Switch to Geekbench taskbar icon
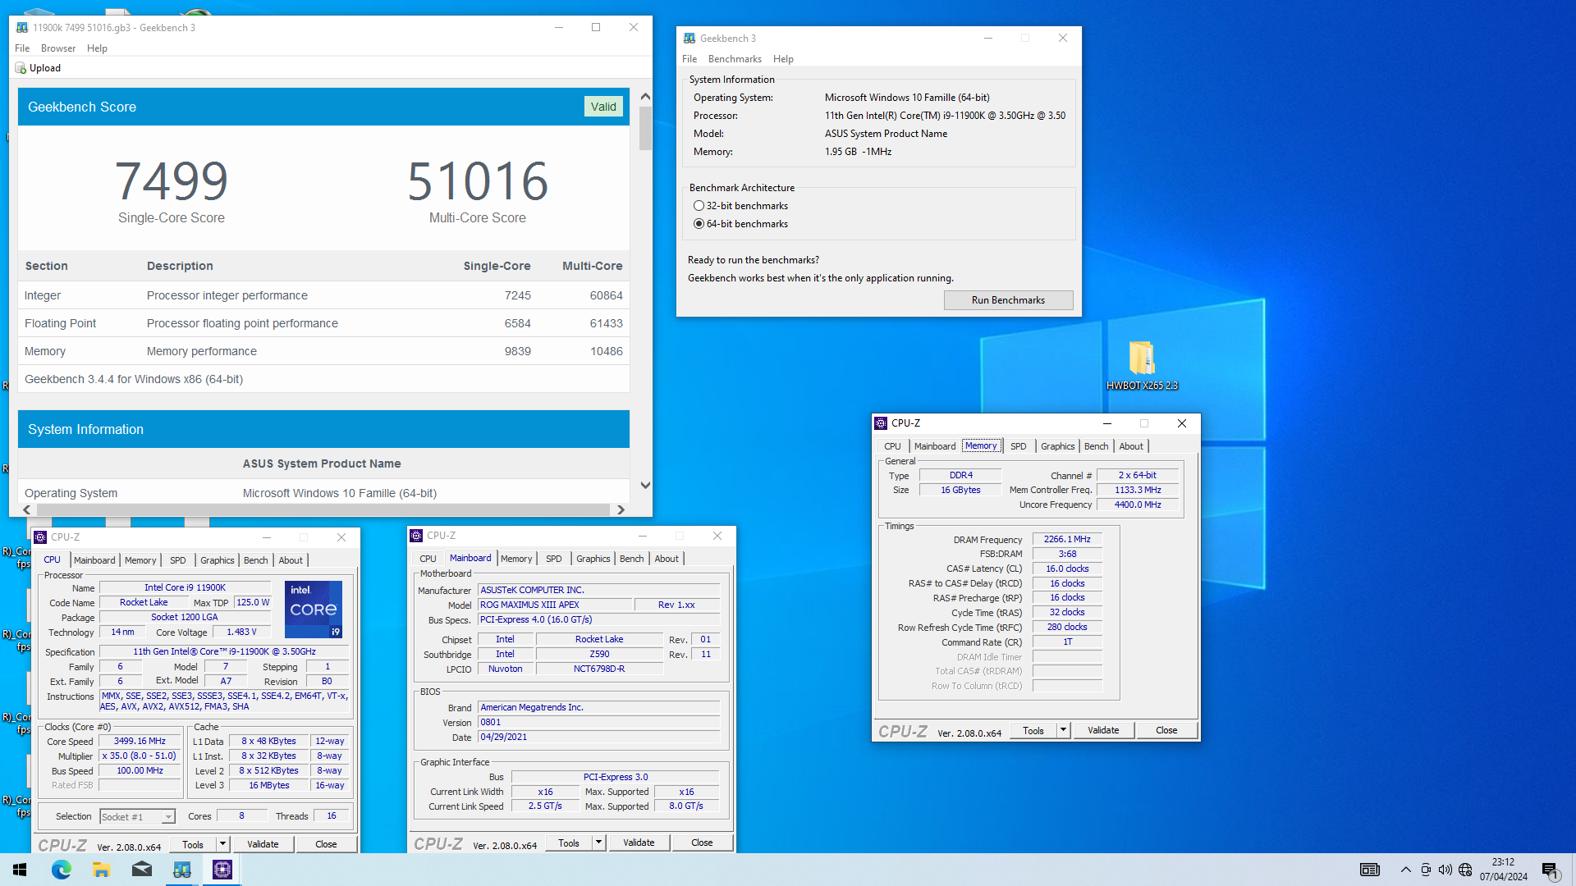1576x886 pixels. 181,870
